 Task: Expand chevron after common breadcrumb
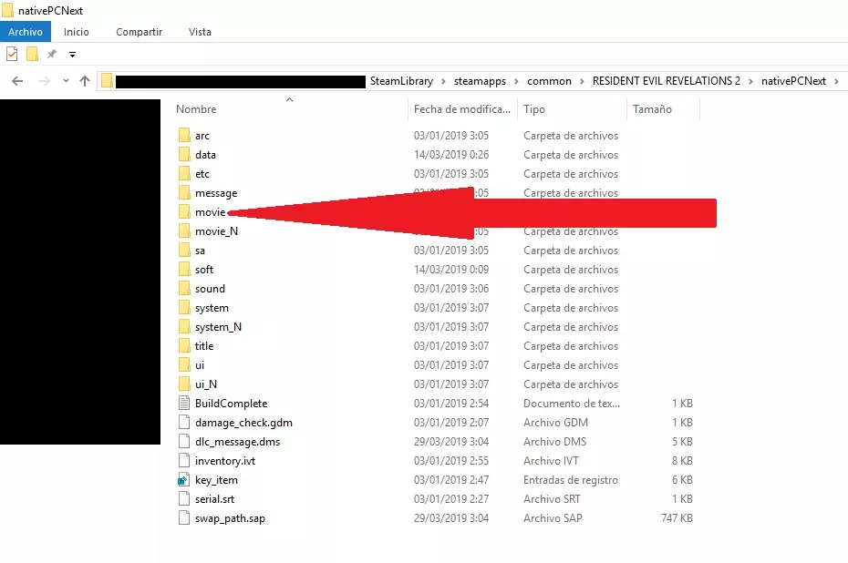tap(582, 82)
